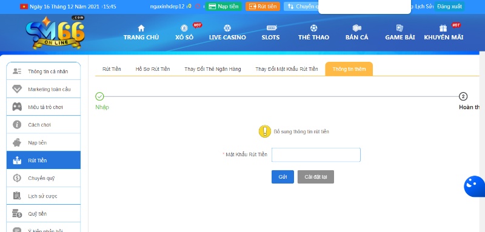The width and height of the screenshot is (485, 232).
Task: Click the step 2 circle indicator
Action: pyautogui.click(x=463, y=96)
